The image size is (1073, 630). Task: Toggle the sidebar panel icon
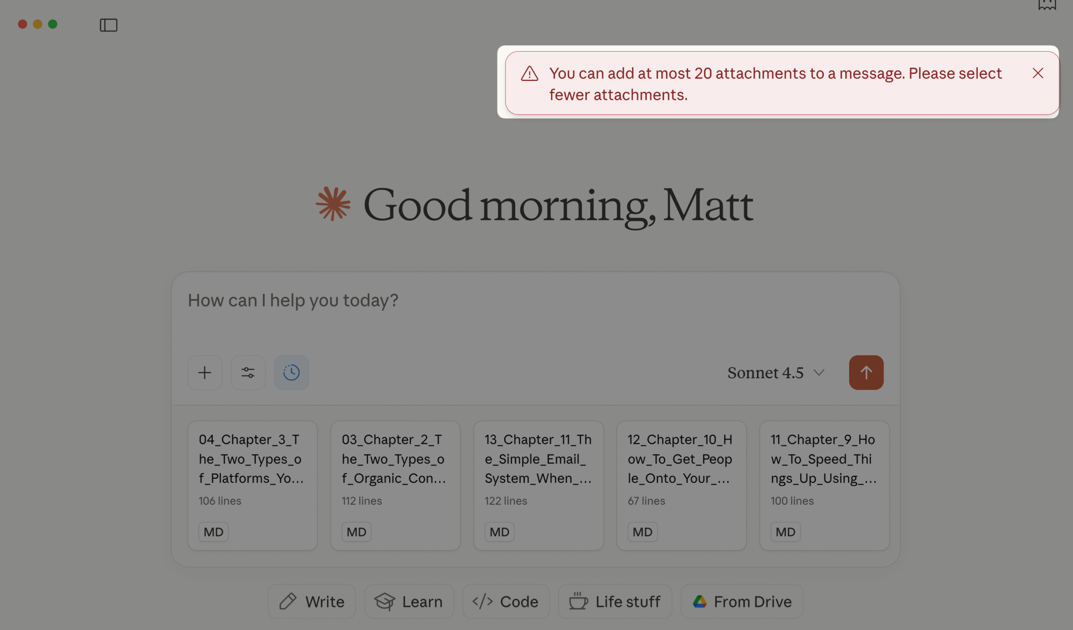click(108, 25)
